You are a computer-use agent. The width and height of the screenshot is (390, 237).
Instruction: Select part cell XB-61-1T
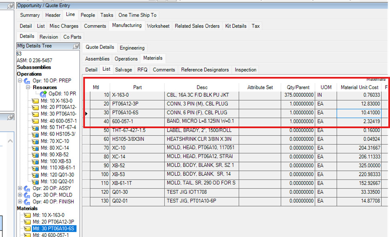tap(137, 183)
